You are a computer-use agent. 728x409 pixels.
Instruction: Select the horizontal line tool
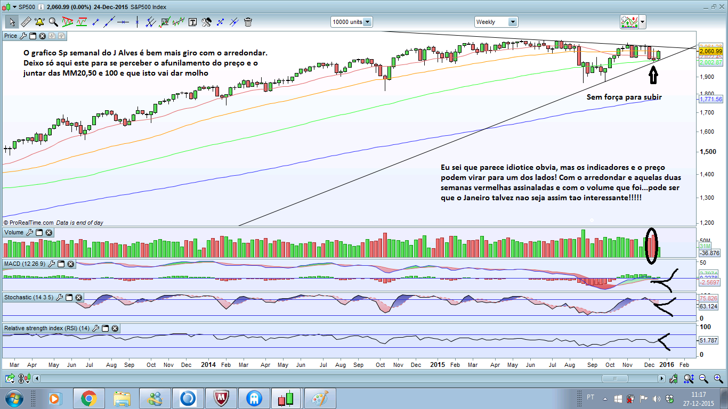124,22
